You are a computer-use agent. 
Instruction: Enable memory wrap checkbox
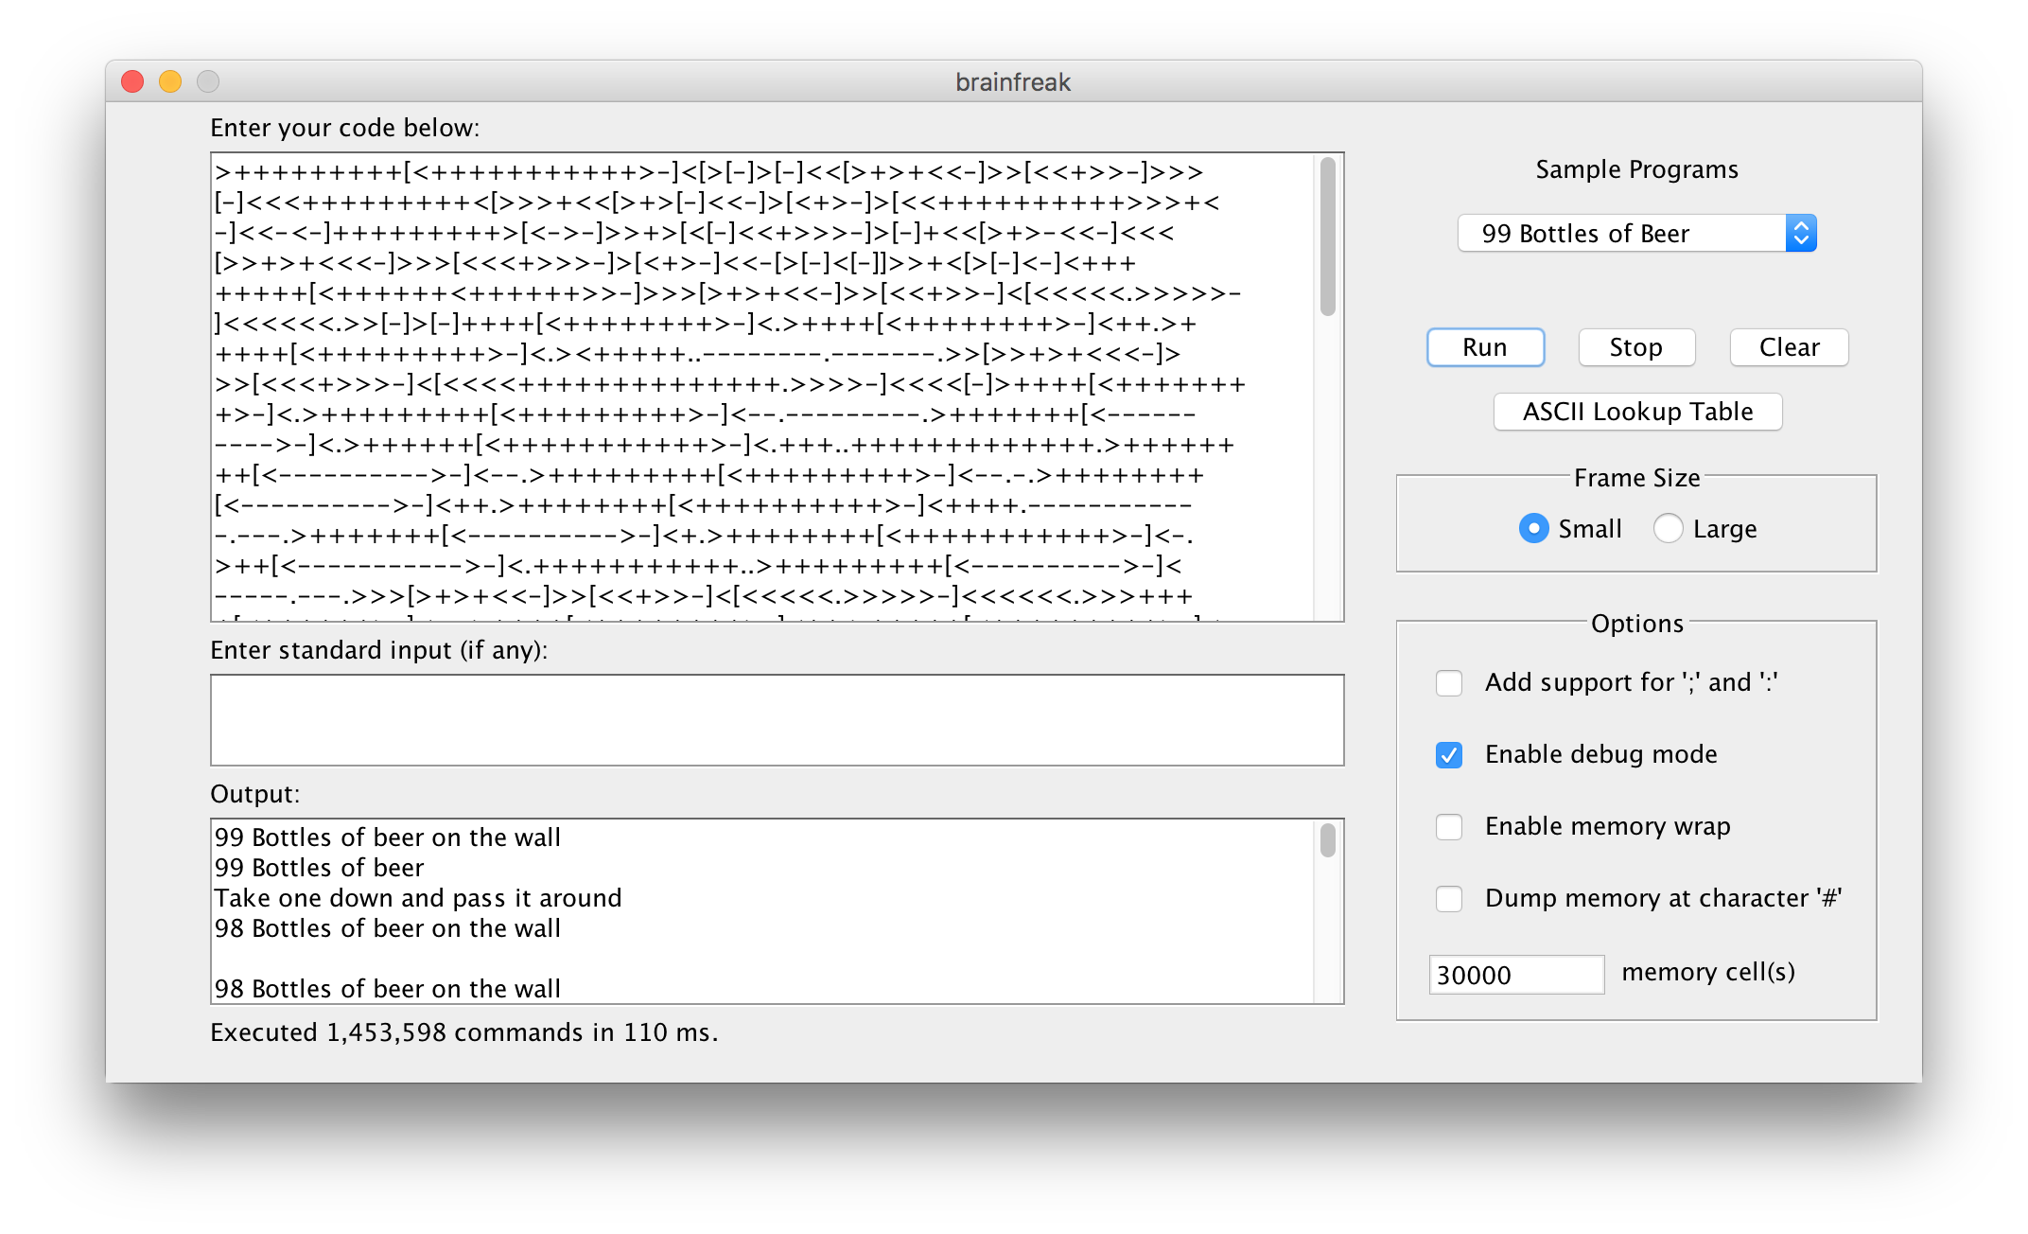coord(1449,826)
